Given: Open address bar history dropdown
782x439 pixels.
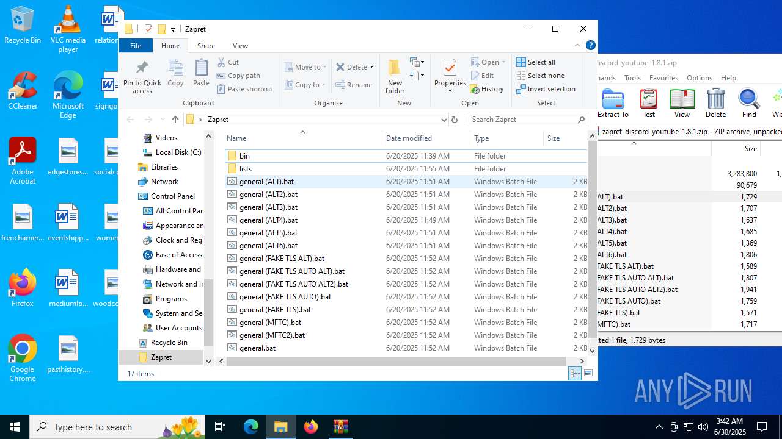Looking at the screenshot, I should pyautogui.click(x=444, y=120).
